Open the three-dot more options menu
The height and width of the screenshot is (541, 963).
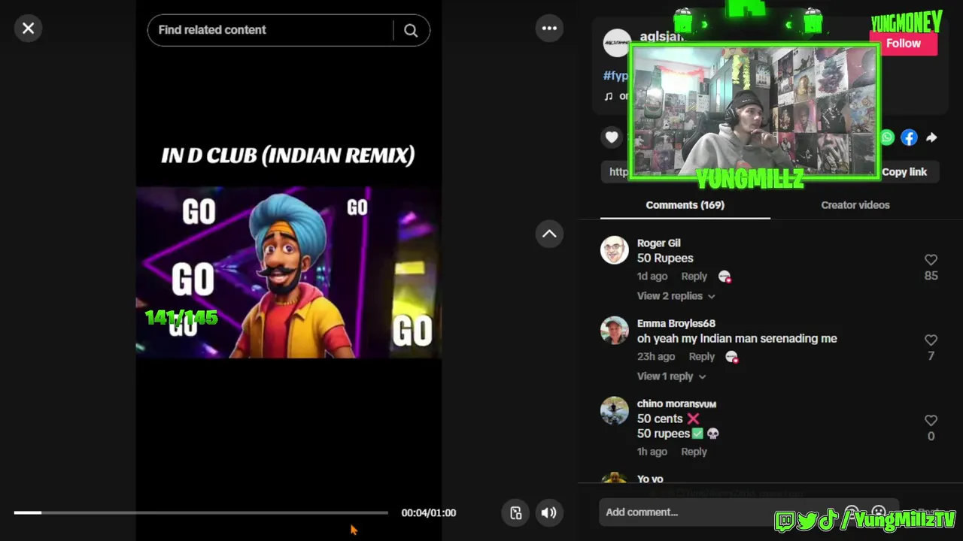pyautogui.click(x=549, y=29)
